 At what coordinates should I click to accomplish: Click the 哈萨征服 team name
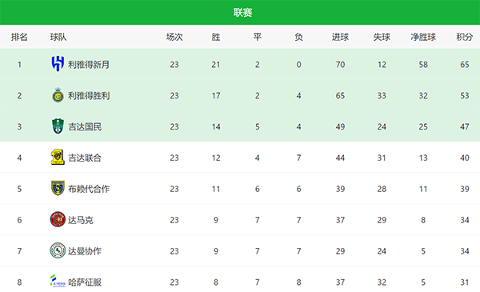85,282
